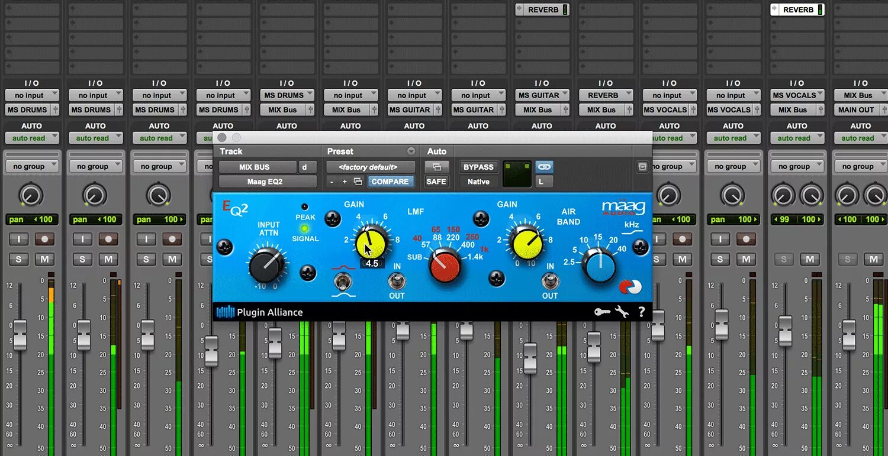Solo the leftmost channel strip
This screenshot has height=456, width=888.
coord(19,259)
